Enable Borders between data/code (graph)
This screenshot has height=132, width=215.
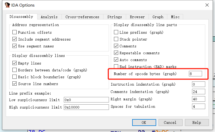[x=15, y=70]
